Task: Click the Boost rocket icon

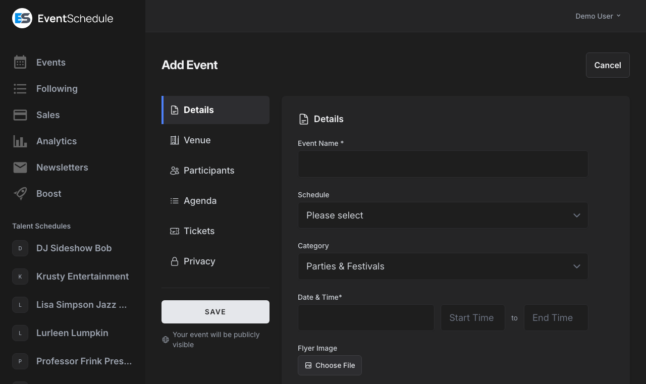Action: 20,193
